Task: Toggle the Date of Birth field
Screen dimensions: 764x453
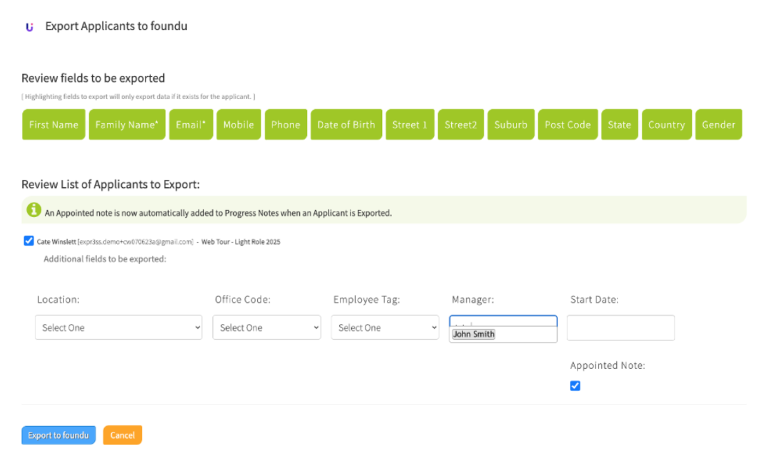Action: (x=346, y=125)
